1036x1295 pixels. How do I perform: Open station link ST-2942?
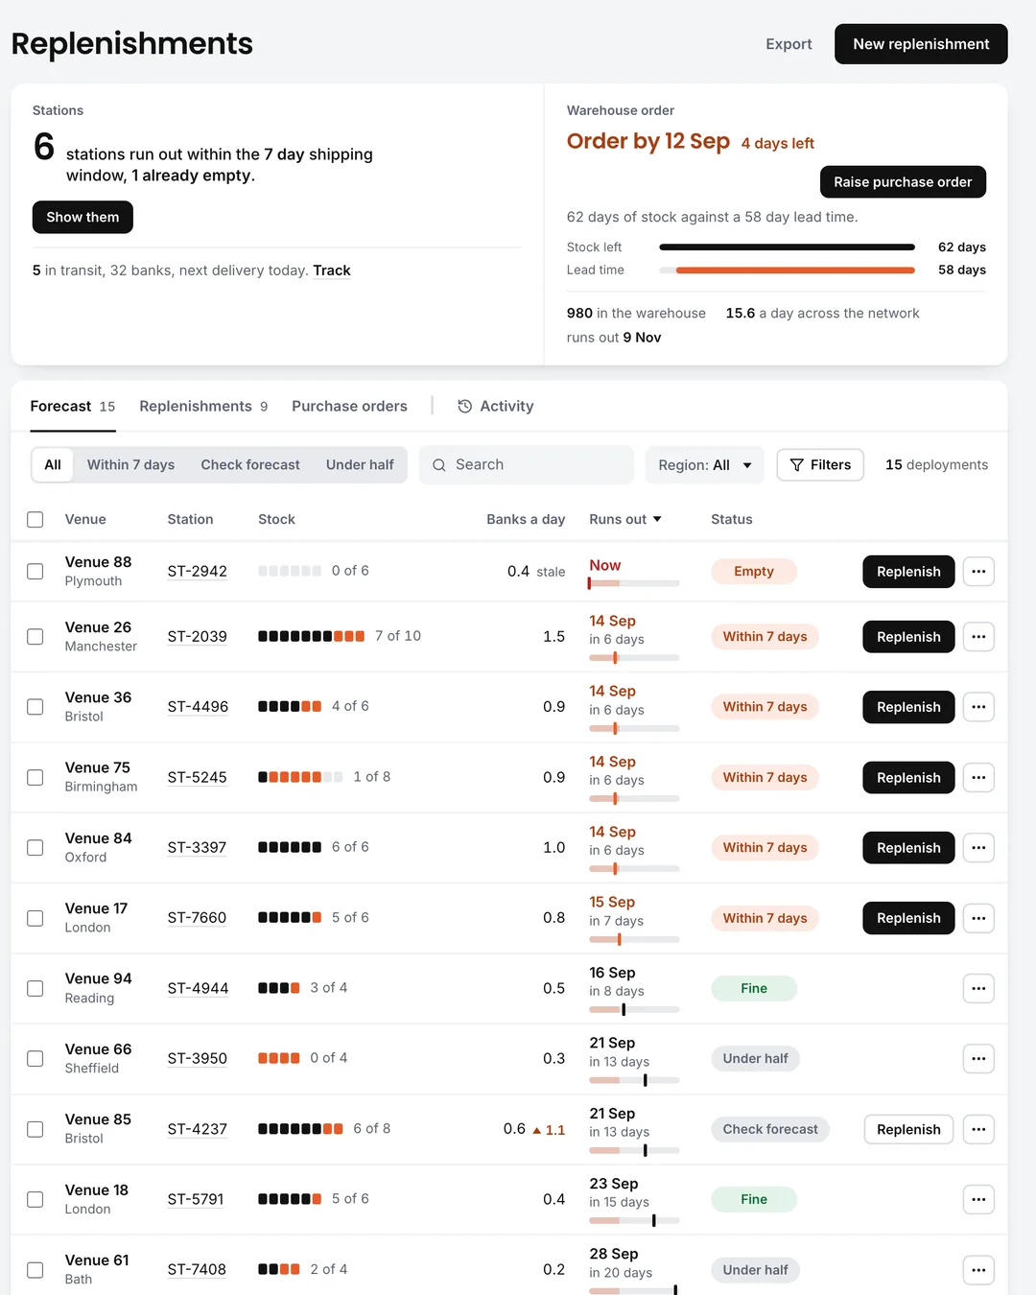click(198, 572)
